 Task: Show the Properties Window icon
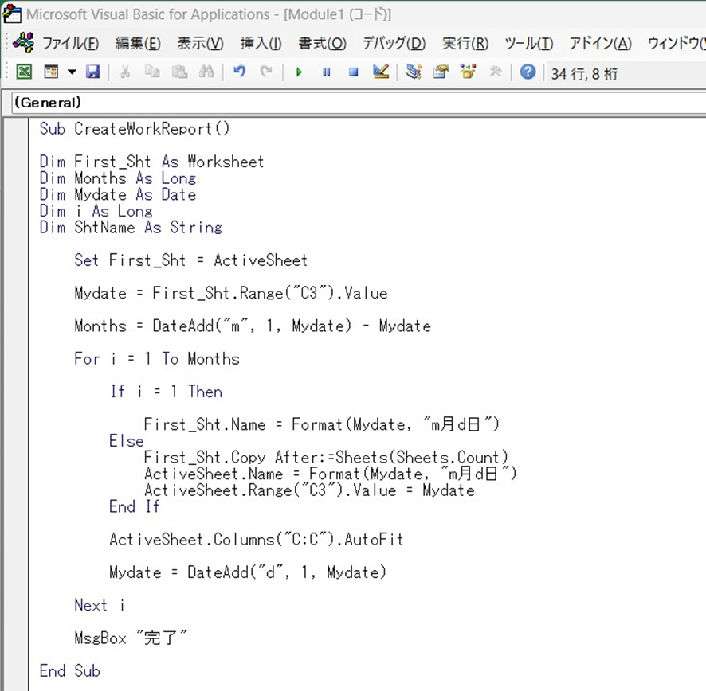(441, 72)
